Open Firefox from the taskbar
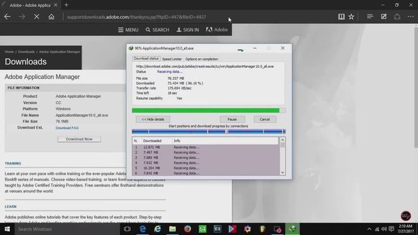 tap(187, 229)
